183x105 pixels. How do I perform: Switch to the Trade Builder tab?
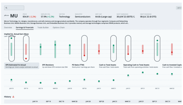click(x=43, y=27)
